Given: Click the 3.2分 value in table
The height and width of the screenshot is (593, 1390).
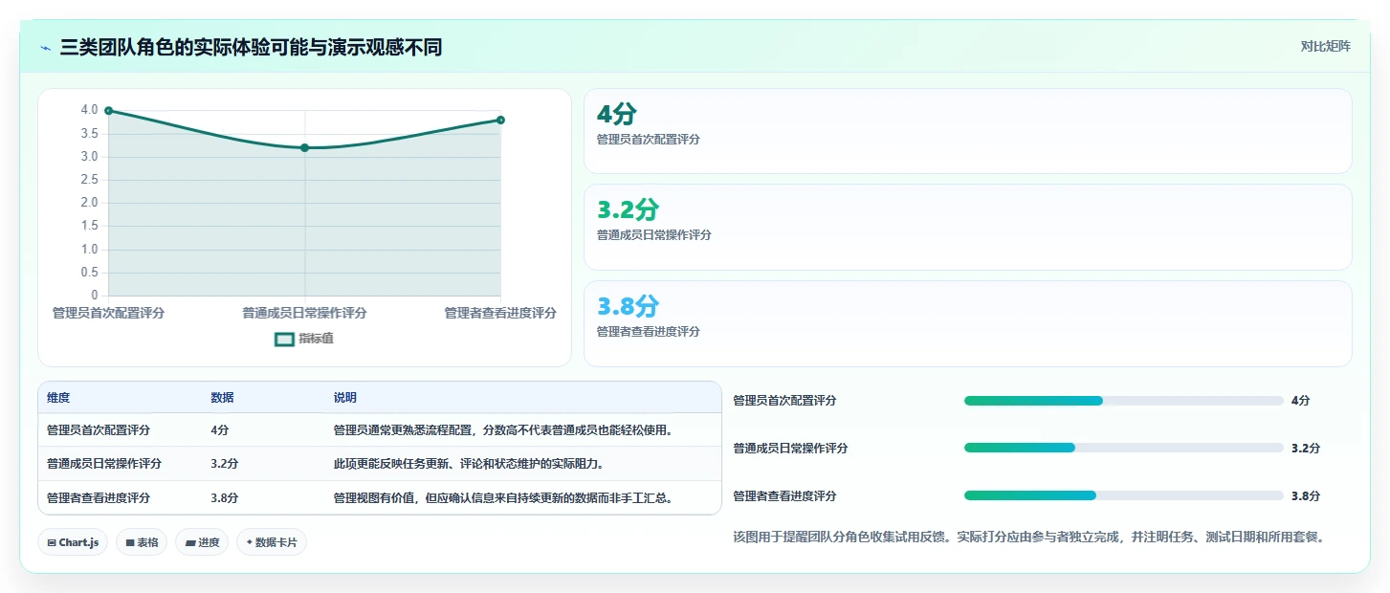Looking at the screenshot, I should [224, 464].
